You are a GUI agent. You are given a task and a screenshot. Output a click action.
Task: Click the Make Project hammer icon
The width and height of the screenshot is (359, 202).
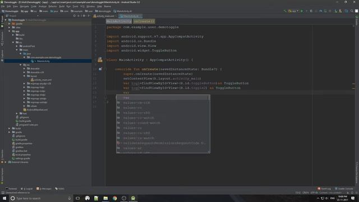point(285,11)
